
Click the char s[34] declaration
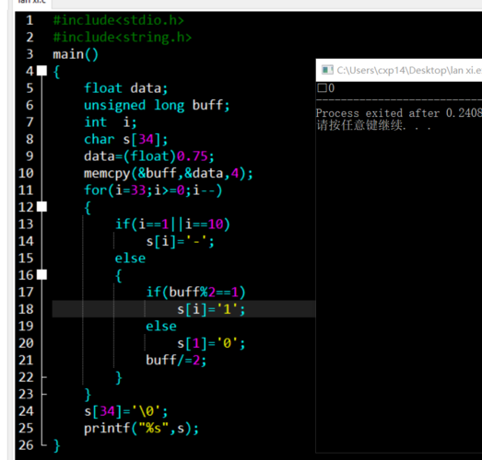[126, 139]
